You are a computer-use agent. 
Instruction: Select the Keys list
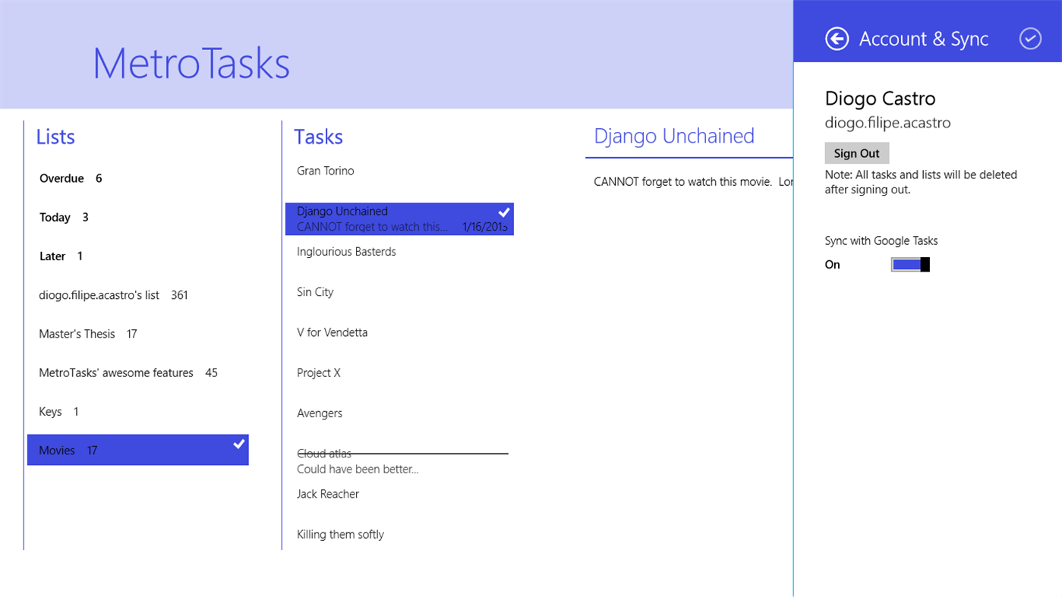coord(50,411)
